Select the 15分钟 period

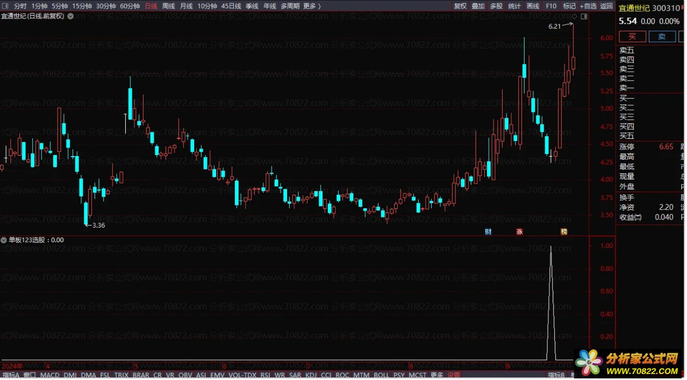(82, 6)
